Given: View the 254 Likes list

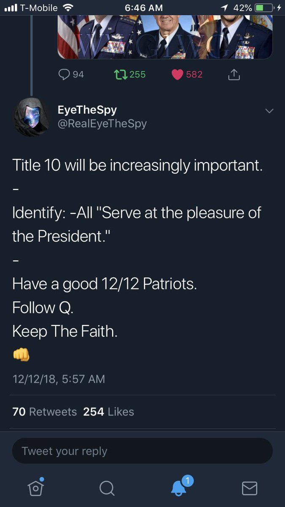Looking at the screenshot, I should coord(109,412).
